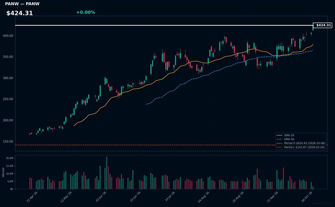Click the 06 Oct '26 date label
The height and width of the screenshot is (207, 335).
point(307,197)
